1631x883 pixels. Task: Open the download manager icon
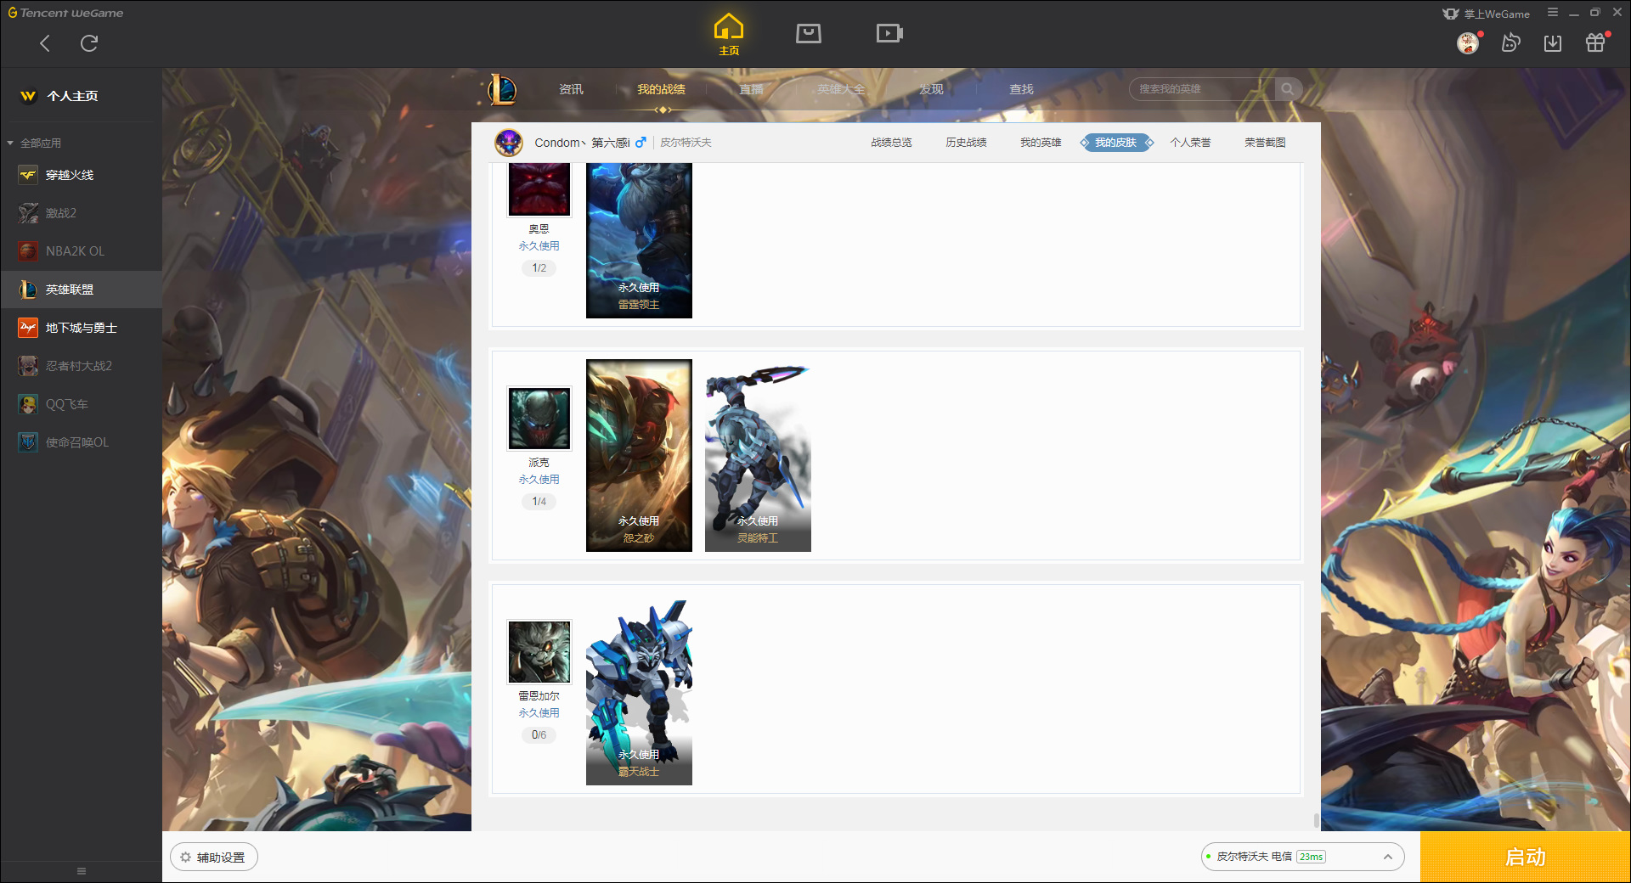(1553, 42)
